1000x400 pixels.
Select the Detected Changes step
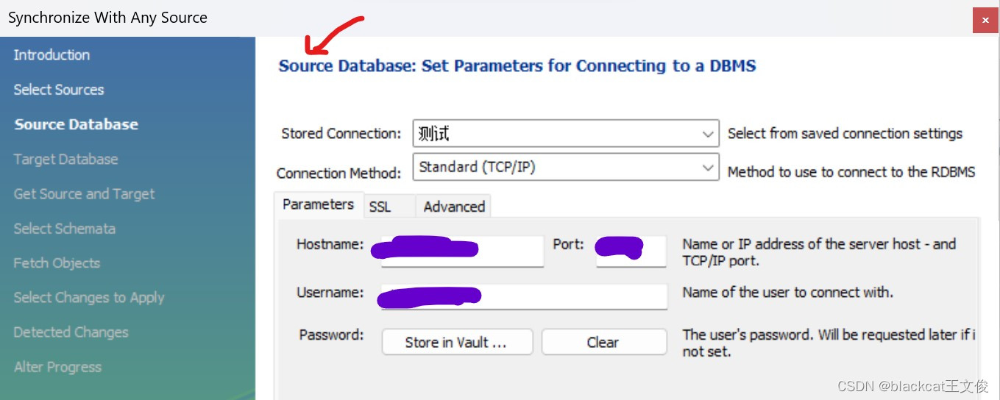click(x=71, y=332)
